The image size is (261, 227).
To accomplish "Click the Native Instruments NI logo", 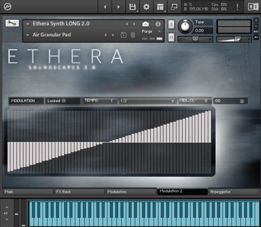I will pyautogui.click(x=253, y=7).
